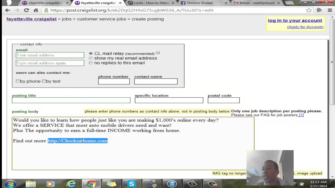The height and width of the screenshot is (188, 335).
Task: Reload the page with the refresh icon
Action: tap(26, 10)
